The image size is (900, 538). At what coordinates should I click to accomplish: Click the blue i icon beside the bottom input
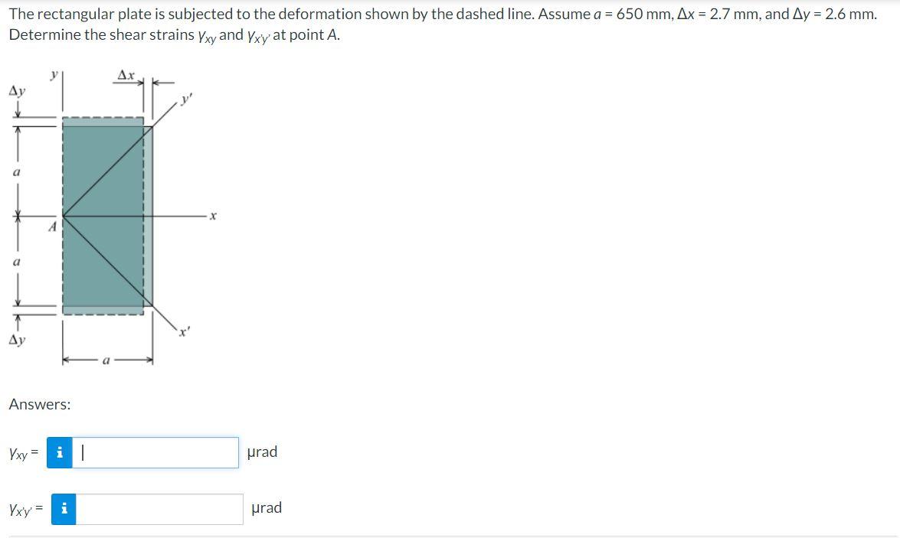[x=64, y=507]
